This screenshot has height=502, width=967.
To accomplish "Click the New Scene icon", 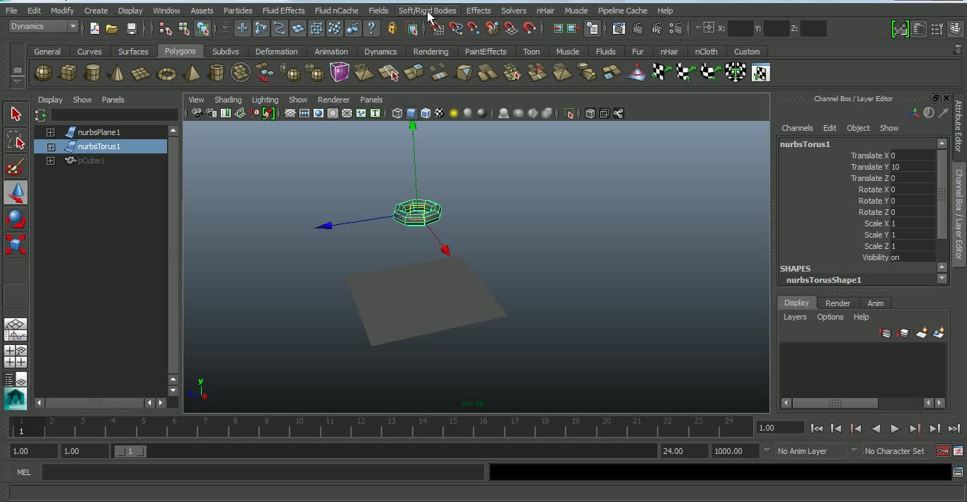I will click(x=94, y=28).
